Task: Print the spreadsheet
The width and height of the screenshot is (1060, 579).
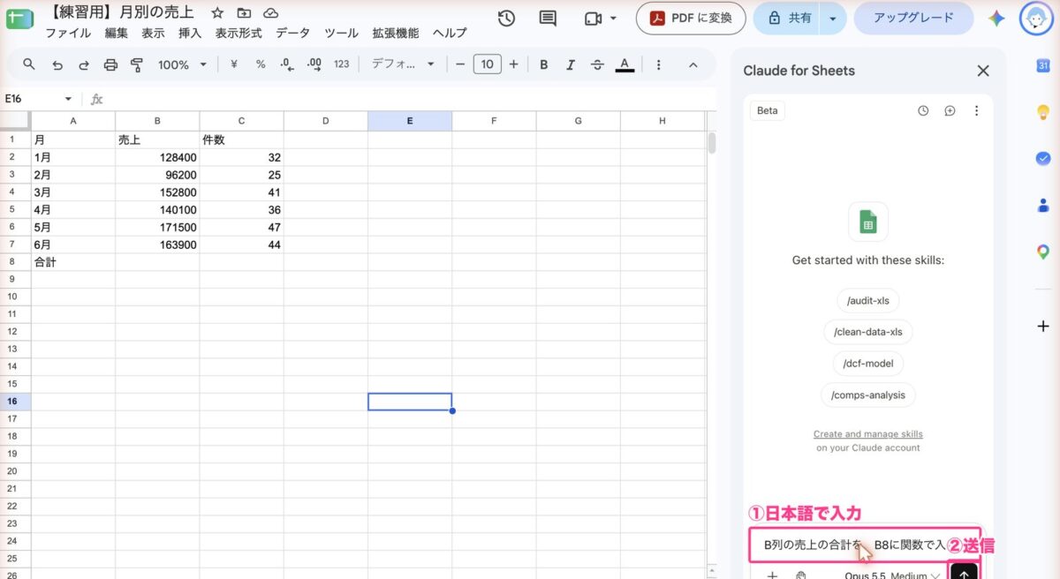Action: 110,64
